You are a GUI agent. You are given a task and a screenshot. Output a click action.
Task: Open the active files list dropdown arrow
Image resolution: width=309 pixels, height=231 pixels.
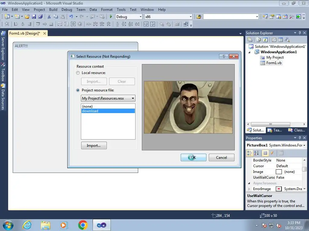pyautogui.click(x=241, y=34)
